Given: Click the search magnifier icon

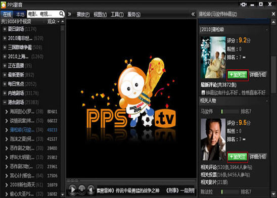Looking at the screenshot, I should pos(61,14).
